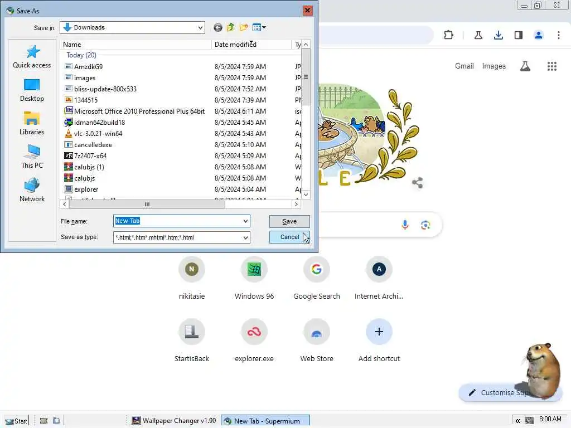Collapse the Today (20) group
The image size is (571, 428).
click(x=81, y=55)
